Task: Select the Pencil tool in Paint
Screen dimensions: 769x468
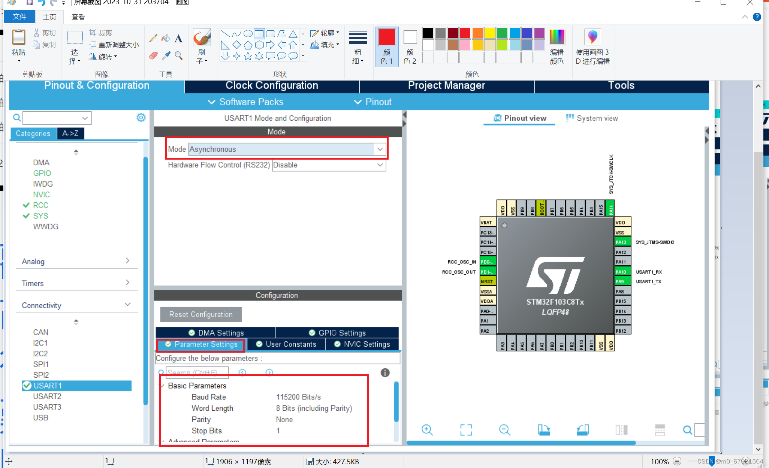Action: point(153,38)
